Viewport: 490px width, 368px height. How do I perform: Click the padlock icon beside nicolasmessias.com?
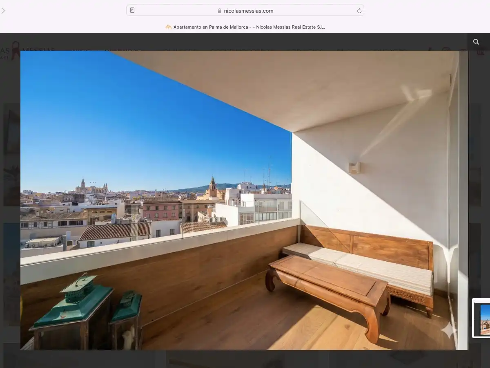click(x=220, y=11)
